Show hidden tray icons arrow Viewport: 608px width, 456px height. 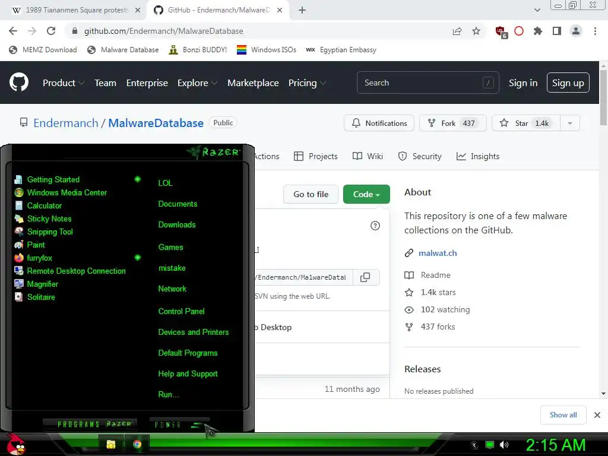point(474,445)
